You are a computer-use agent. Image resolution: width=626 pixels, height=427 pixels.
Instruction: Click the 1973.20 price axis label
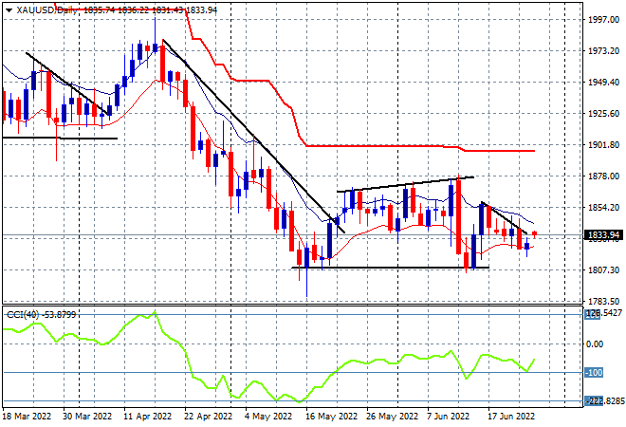[603, 50]
